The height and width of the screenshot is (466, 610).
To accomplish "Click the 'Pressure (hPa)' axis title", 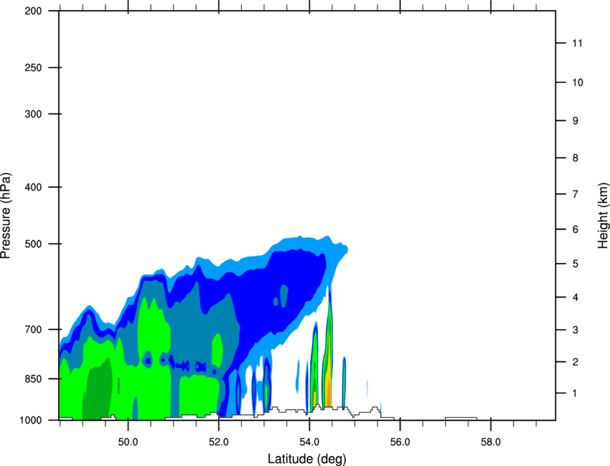I will click(6, 215).
